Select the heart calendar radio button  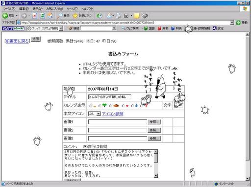(123, 106)
